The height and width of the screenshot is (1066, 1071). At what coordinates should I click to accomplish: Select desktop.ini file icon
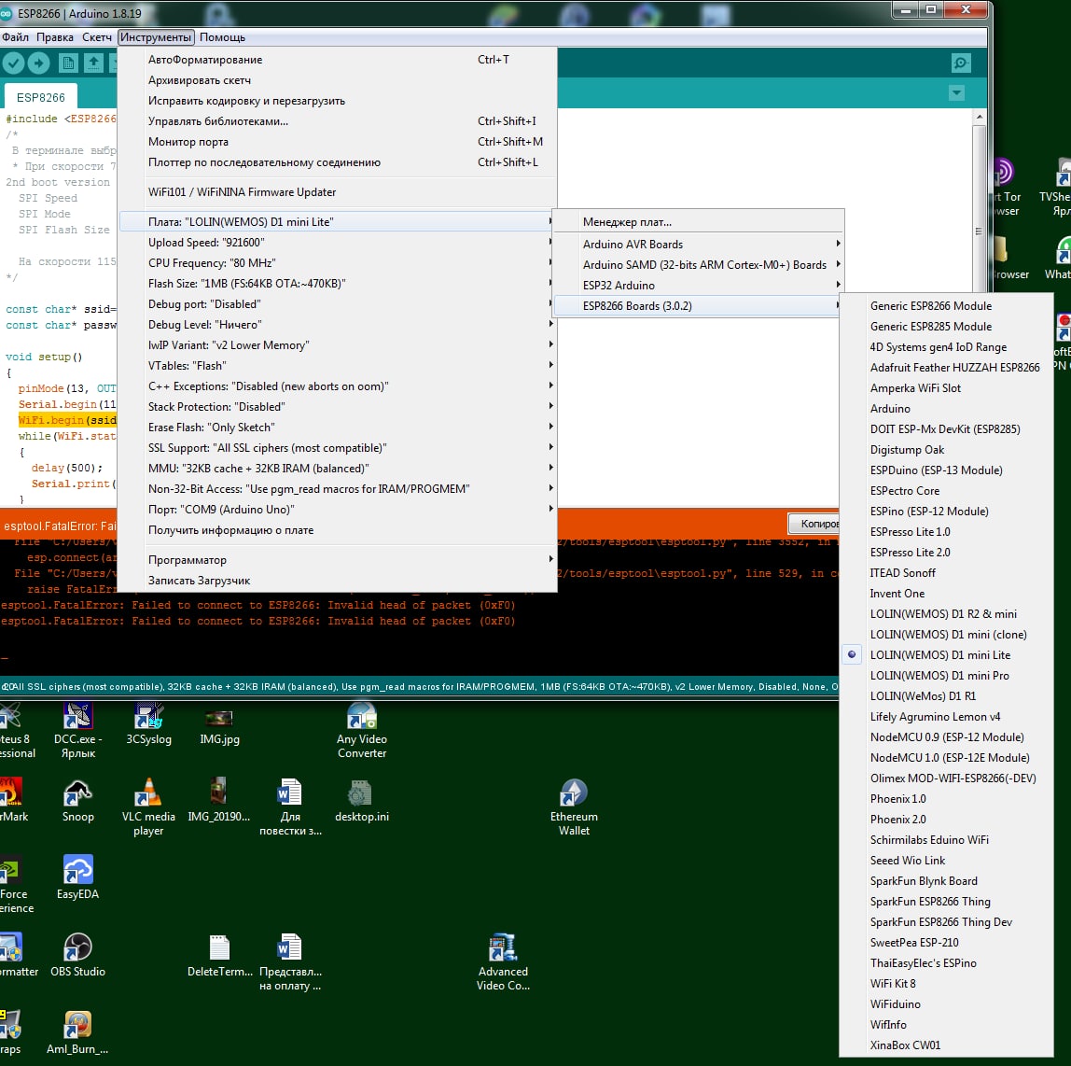click(361, 801)
